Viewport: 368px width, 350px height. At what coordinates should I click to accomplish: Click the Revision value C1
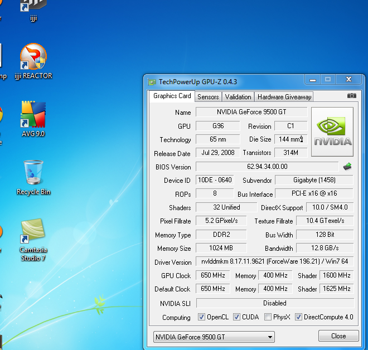(290, 126)
